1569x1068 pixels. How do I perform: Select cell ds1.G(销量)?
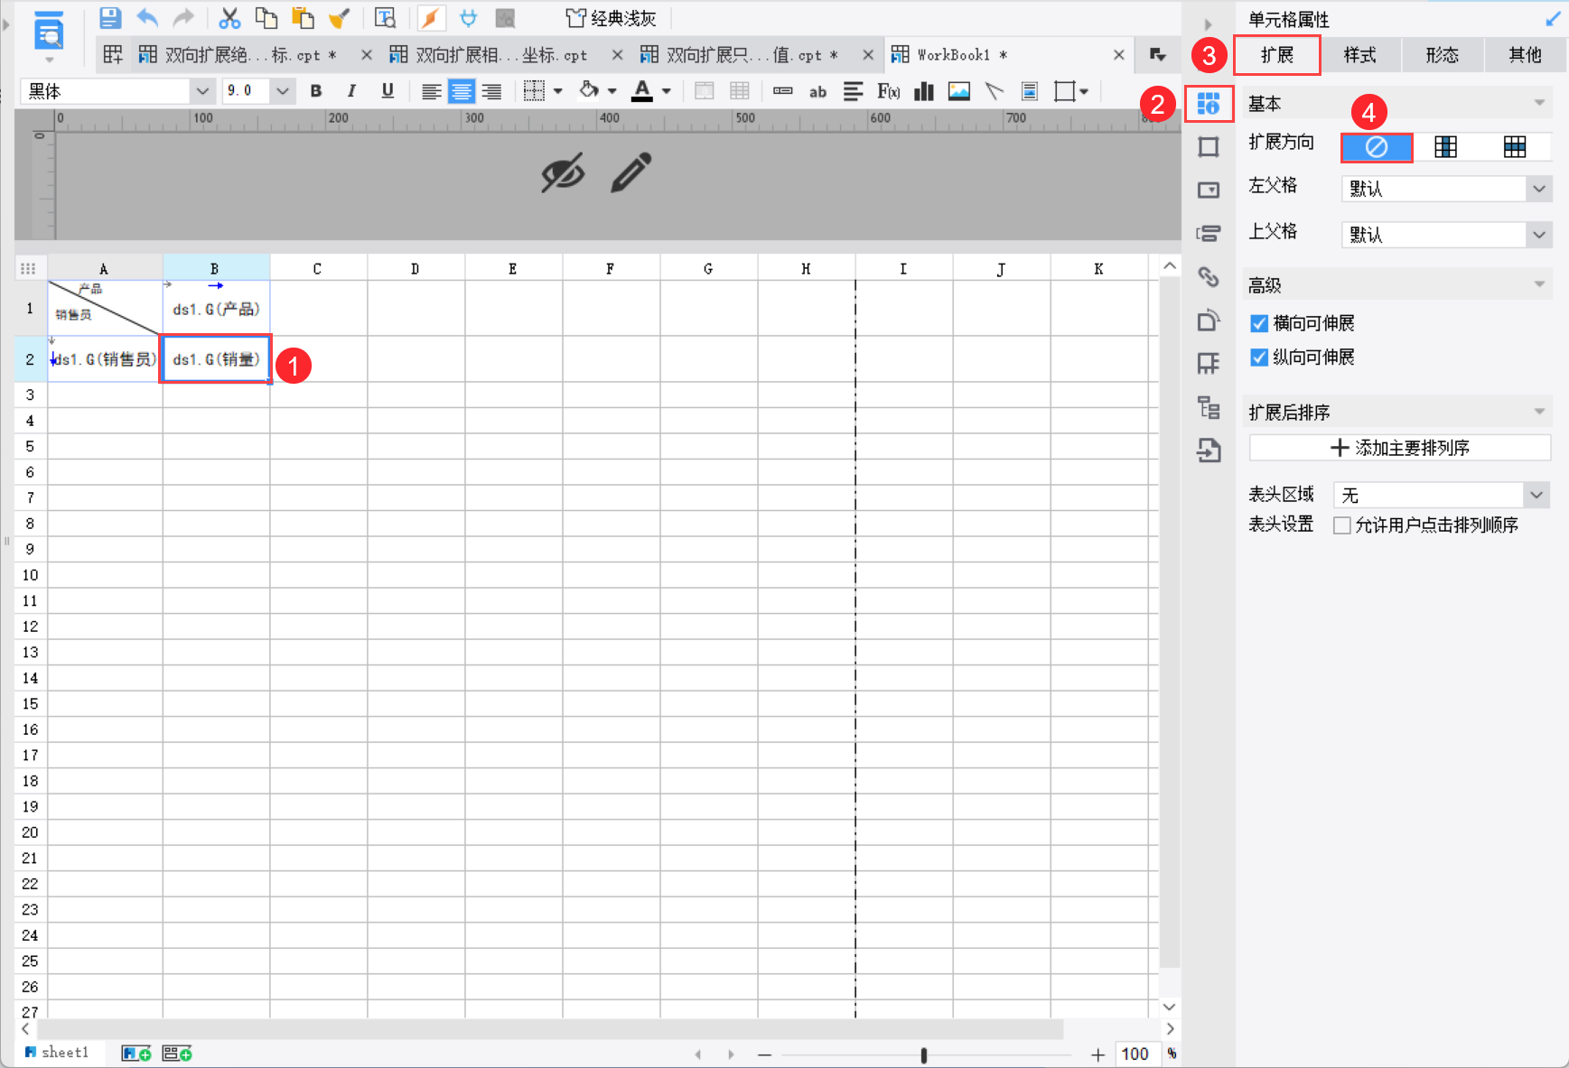216,359
